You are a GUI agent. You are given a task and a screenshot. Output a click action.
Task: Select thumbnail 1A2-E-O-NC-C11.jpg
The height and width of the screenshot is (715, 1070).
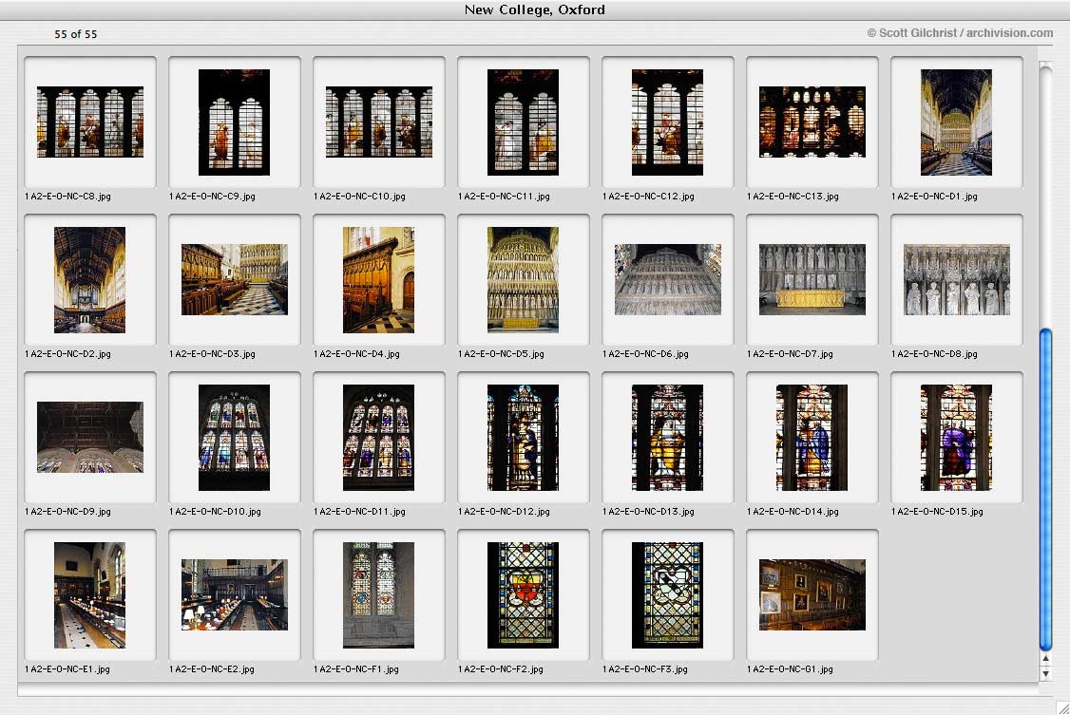point(523,122)
